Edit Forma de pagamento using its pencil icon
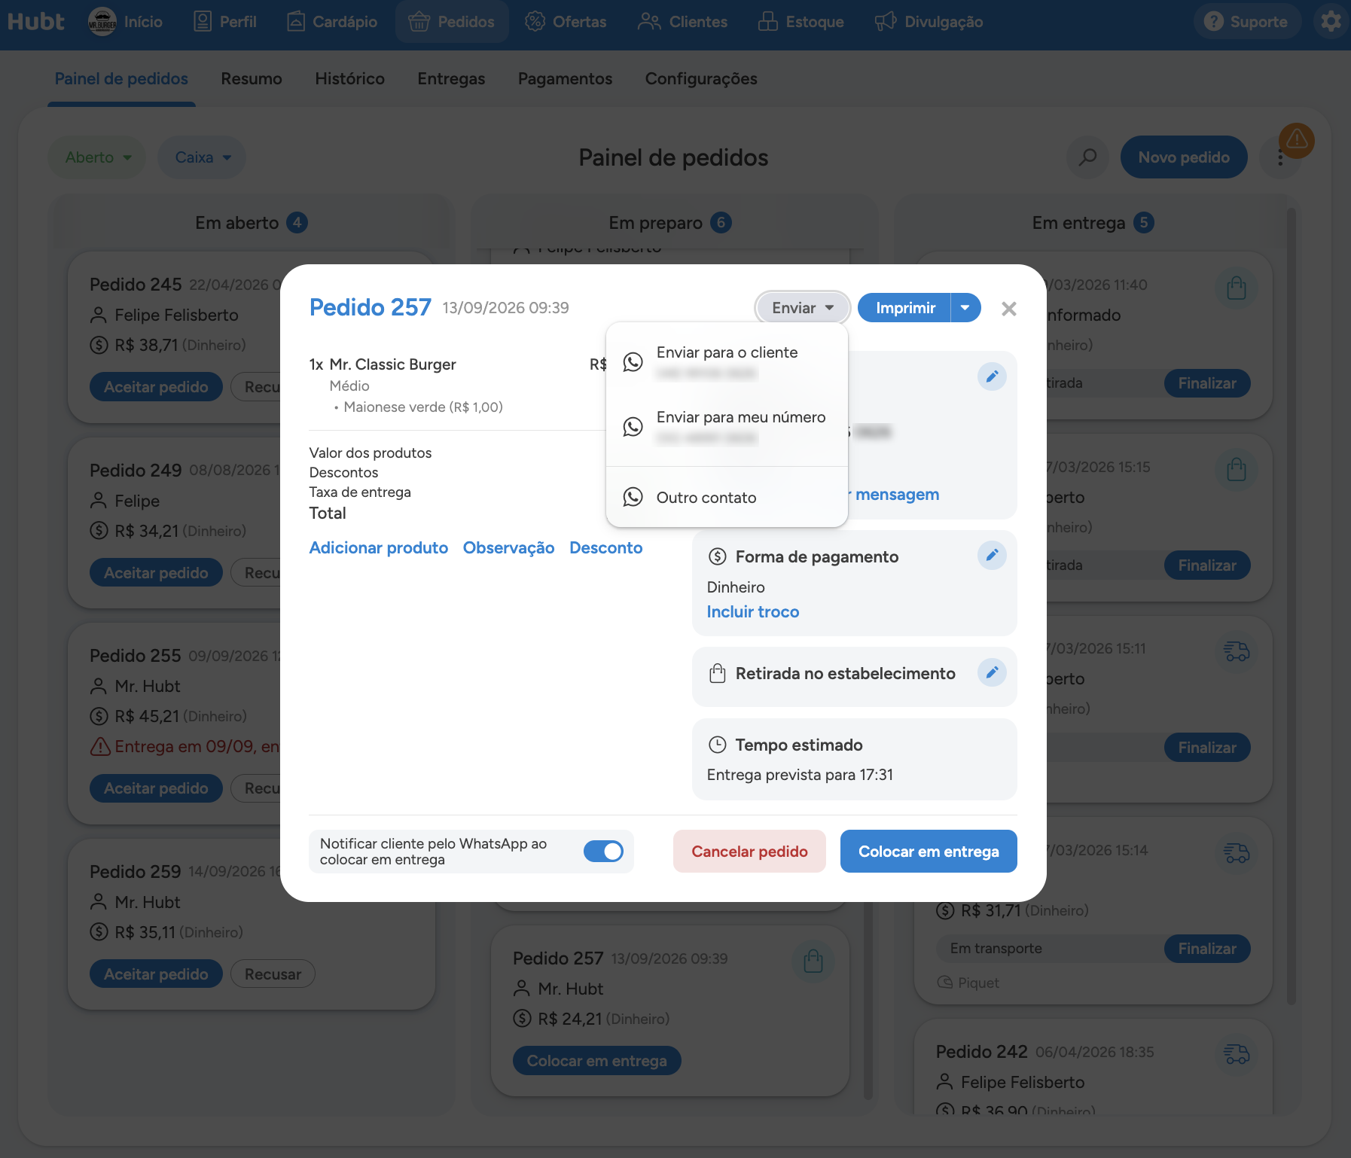Viewport: 1351px width, 1158px height. (992, 555)
